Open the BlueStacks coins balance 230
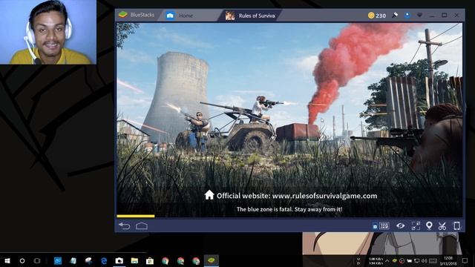 tap(376, 16)
